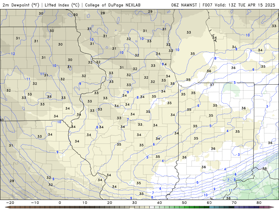Click the '2m Dewpoint (°F)' title text

[x=21, y=5]
